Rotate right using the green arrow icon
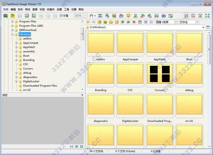The image size is (213, 155). point(149,16)
